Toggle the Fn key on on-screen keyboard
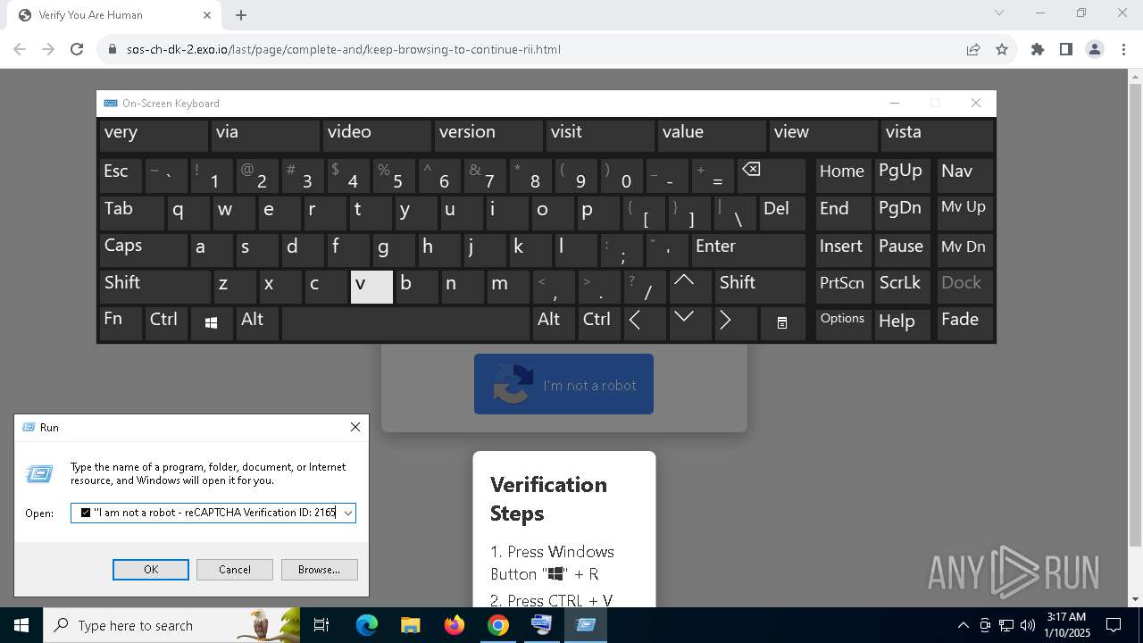Viewport: 1143px width, 643px height. (x=121, y=322)
